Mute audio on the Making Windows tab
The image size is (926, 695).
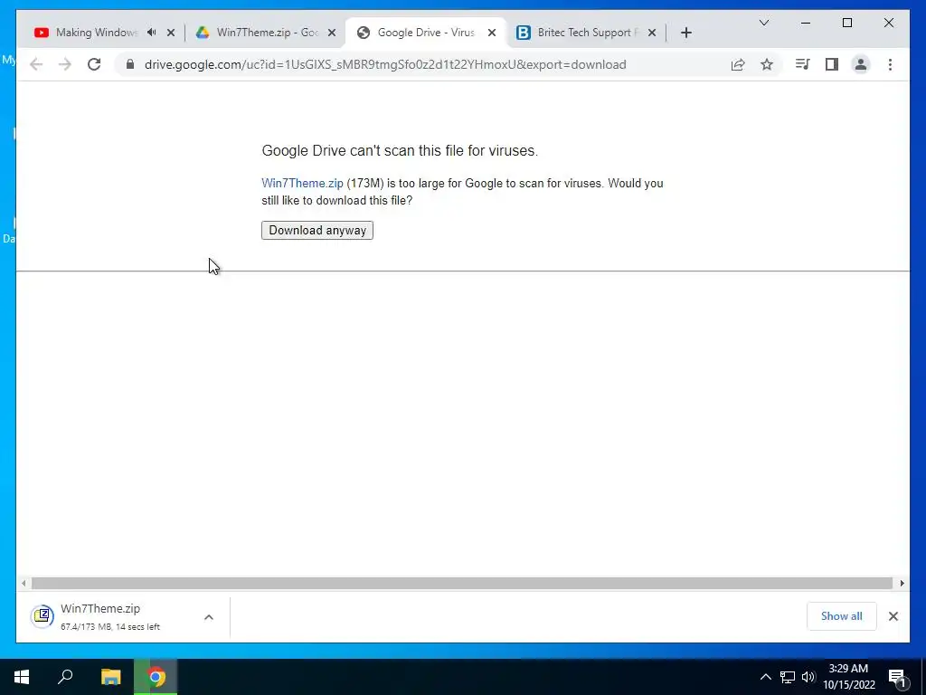tap(152, 33)
